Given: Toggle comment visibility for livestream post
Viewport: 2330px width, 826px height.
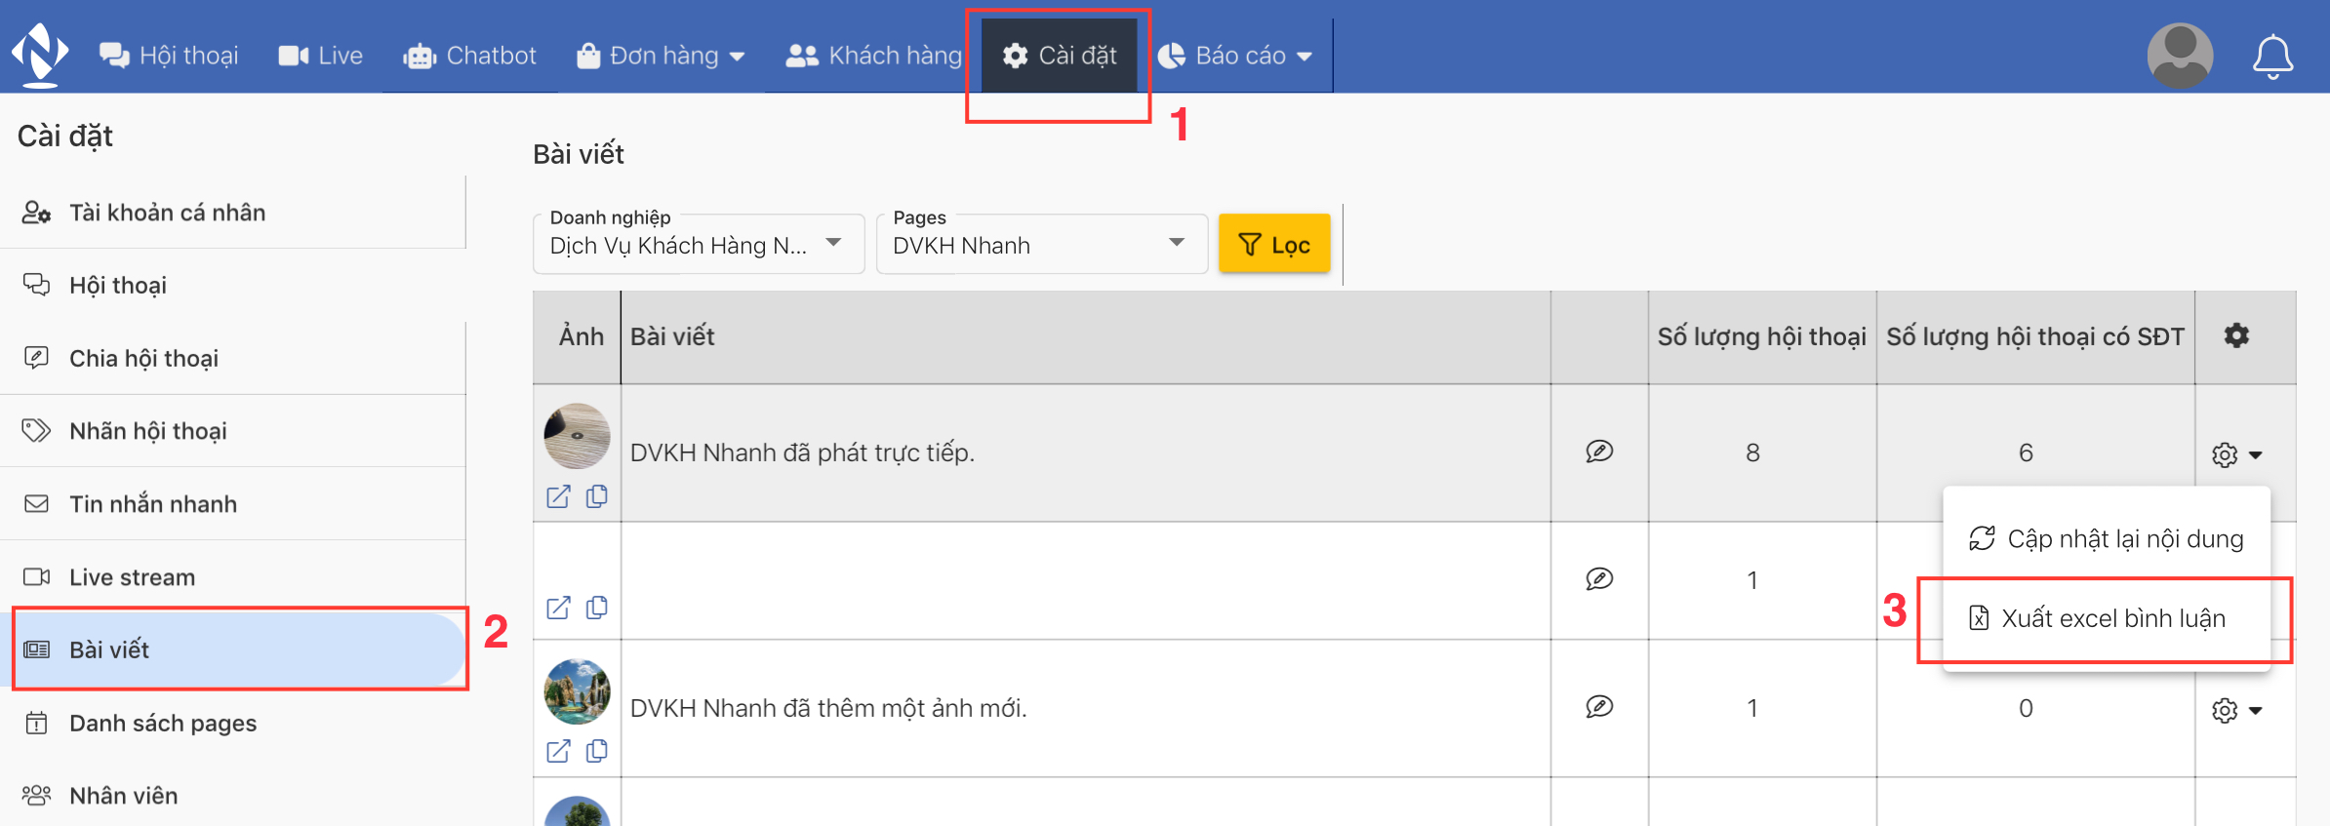Looking at the screenshot, I should [x=1599, y=452].
